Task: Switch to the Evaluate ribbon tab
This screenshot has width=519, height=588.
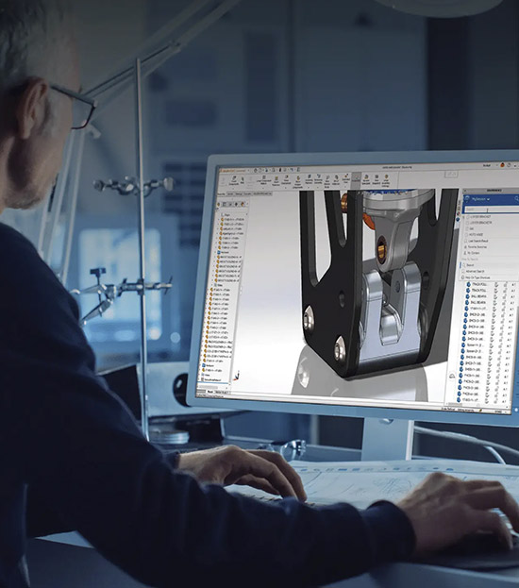Action: [x=247, y=193]
